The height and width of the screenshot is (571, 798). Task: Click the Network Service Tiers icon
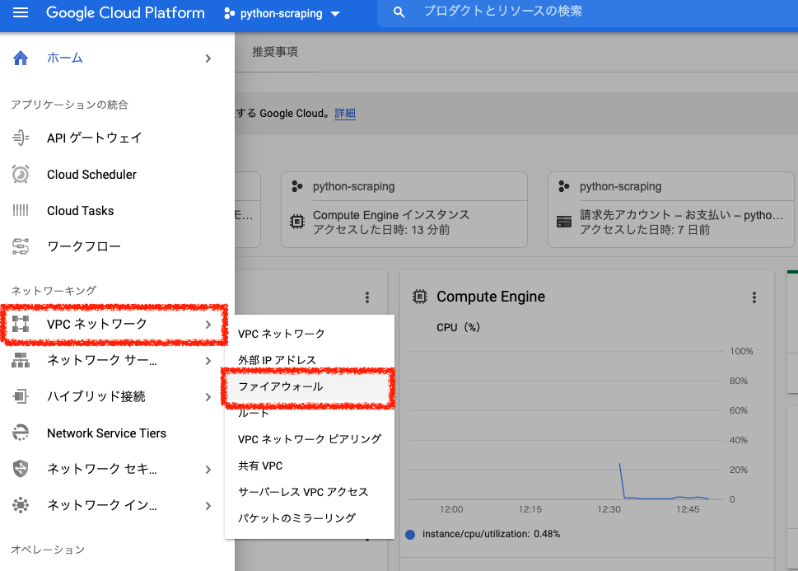(21, 433)
